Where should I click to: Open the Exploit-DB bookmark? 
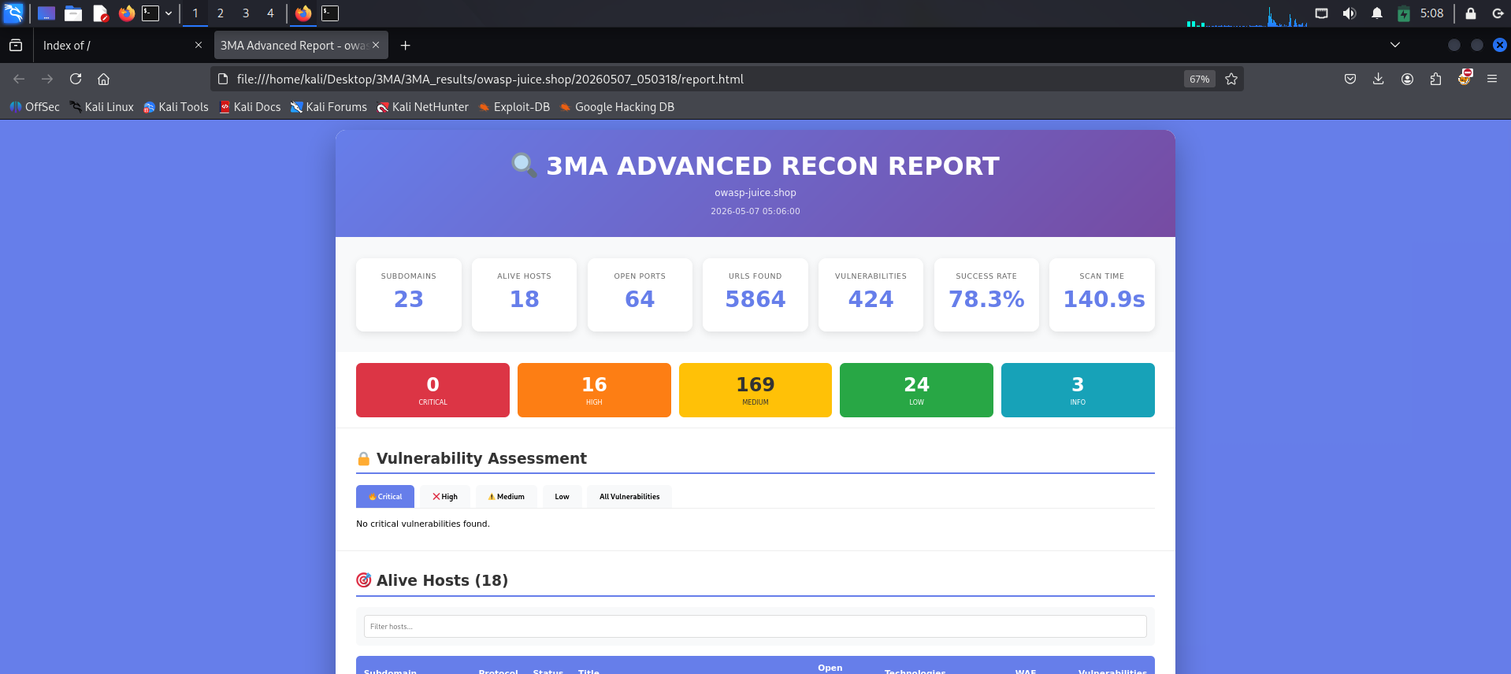click(x=514, y=107)
